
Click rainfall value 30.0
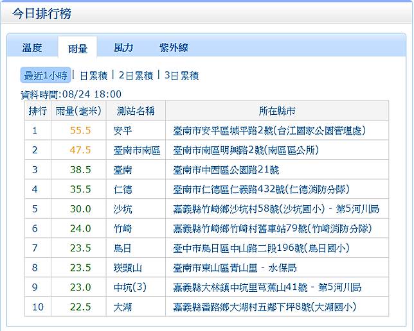80,209
